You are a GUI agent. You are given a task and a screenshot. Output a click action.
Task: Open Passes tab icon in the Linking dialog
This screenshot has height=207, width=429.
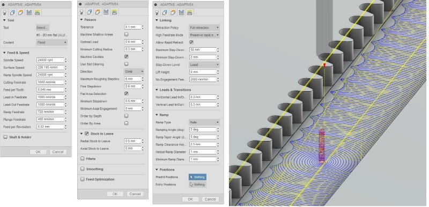click(x=181, y=12)
